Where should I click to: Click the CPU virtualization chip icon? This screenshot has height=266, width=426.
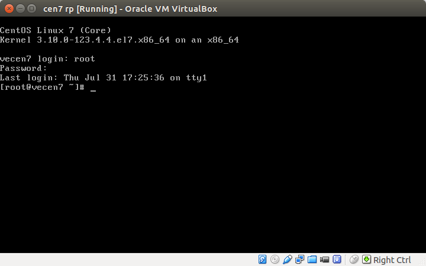coord(337,259)
